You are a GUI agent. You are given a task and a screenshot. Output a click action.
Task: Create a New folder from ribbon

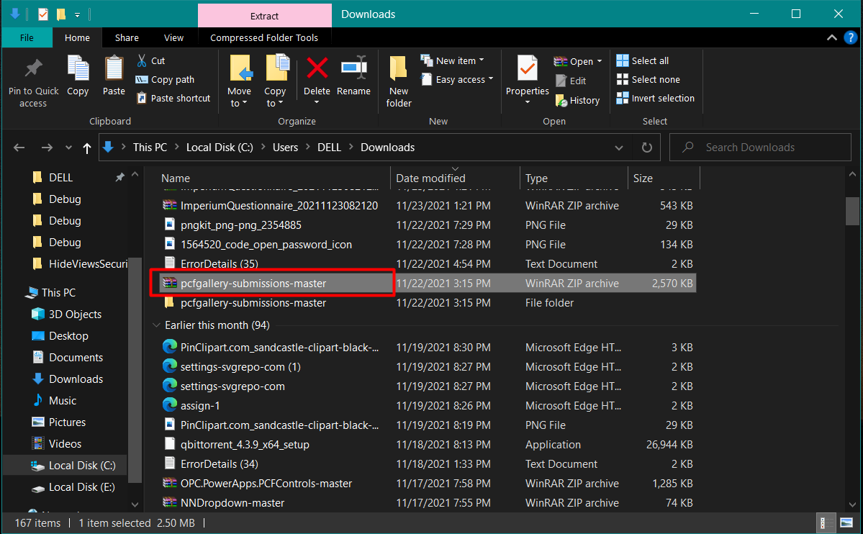(x=399, y=69)
